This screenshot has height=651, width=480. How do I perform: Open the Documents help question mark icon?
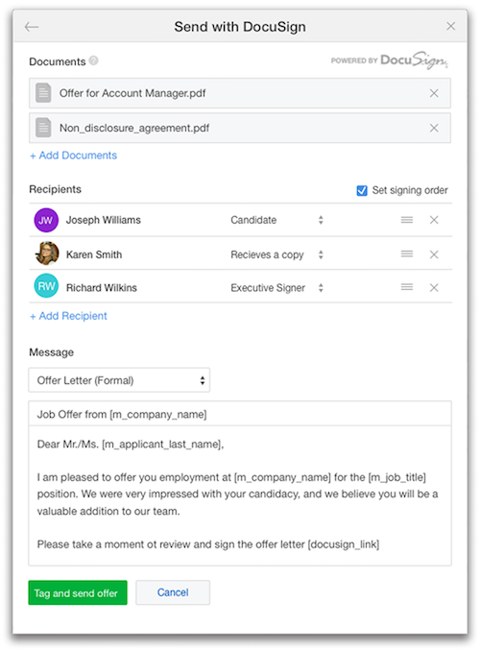pyautogui.click(x=94, y=60)
